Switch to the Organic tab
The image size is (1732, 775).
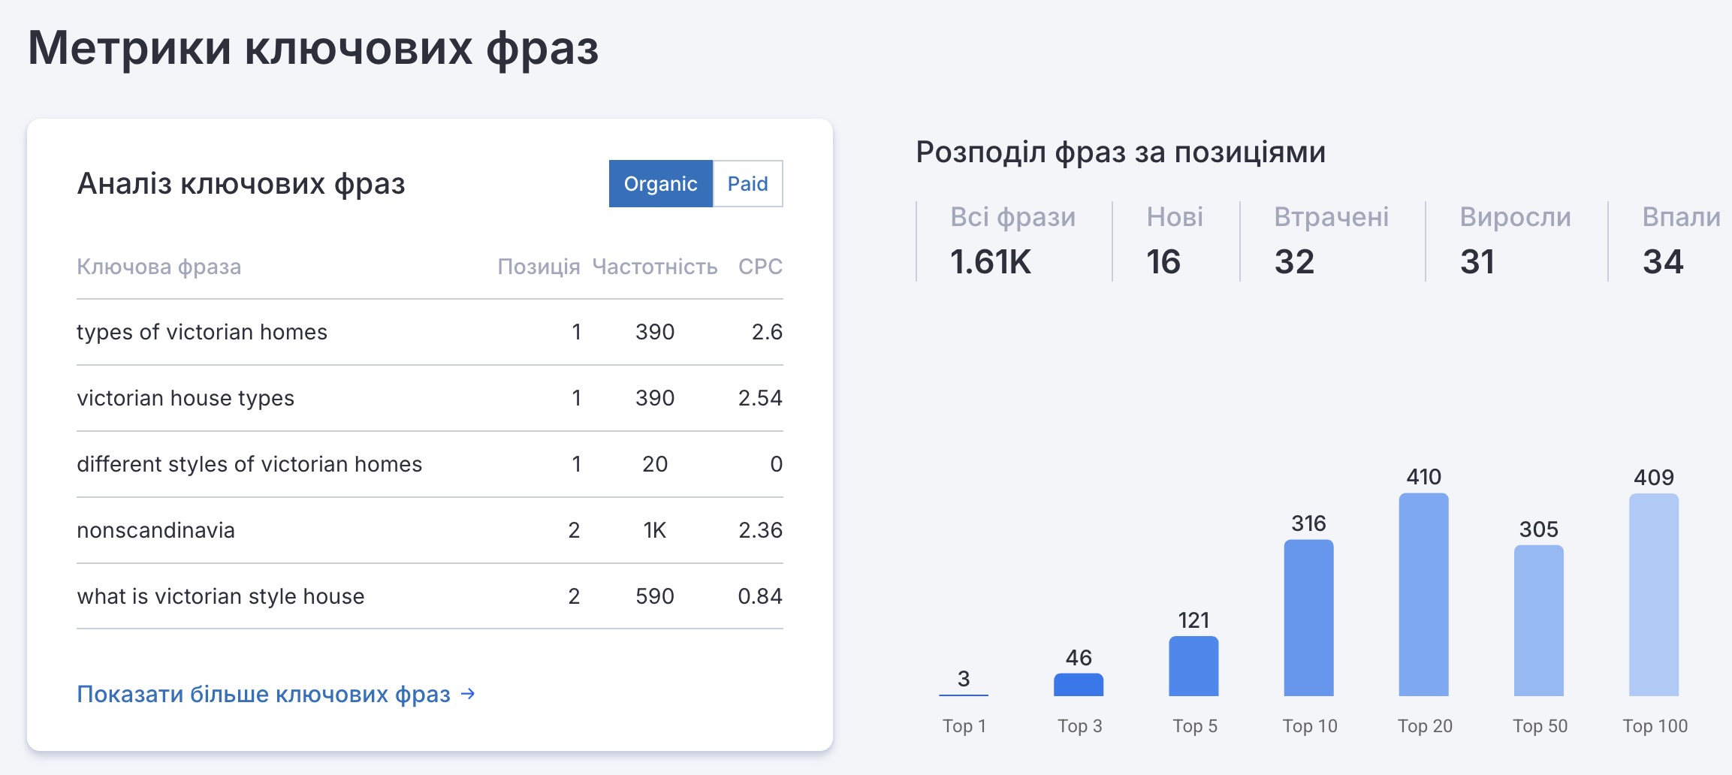[x=660, y=183]
